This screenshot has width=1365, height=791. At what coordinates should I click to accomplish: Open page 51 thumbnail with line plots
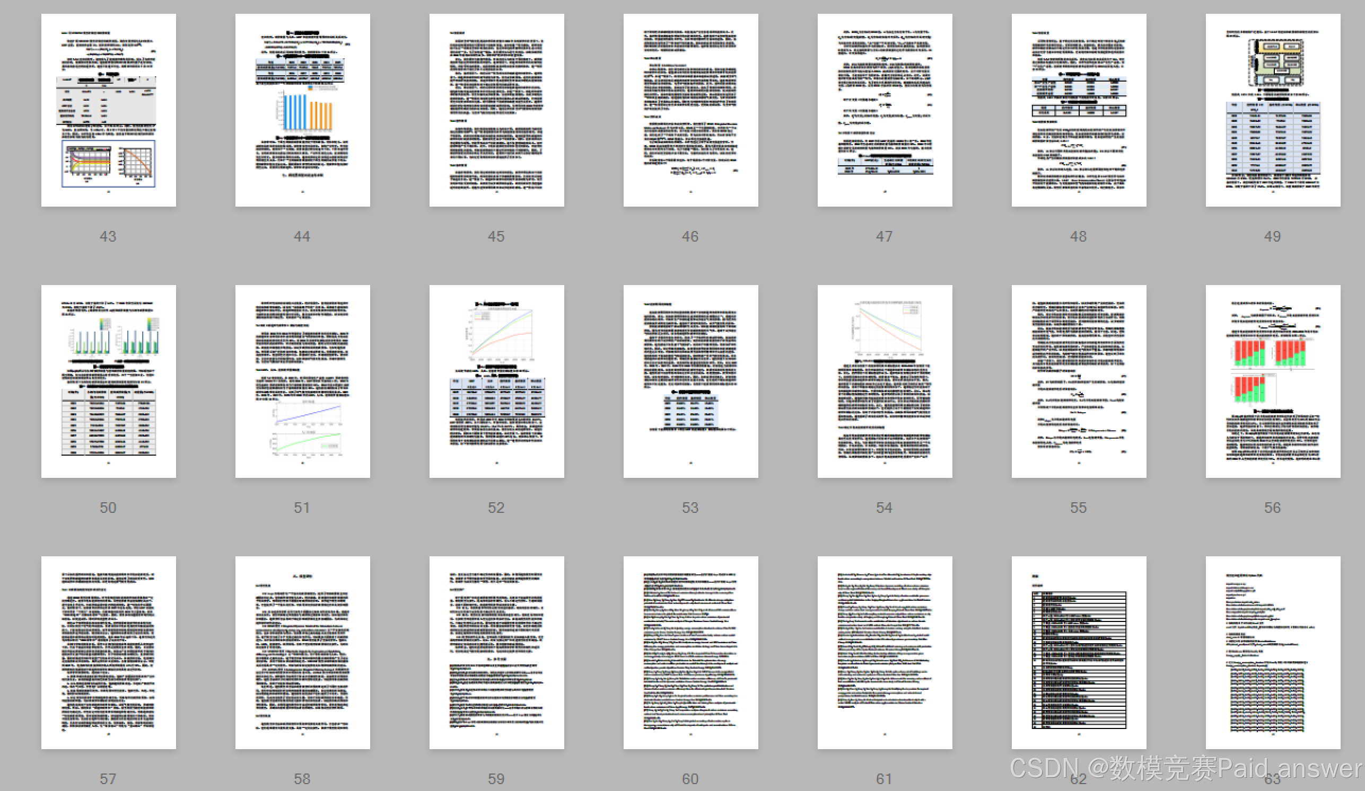coord(302,381)
